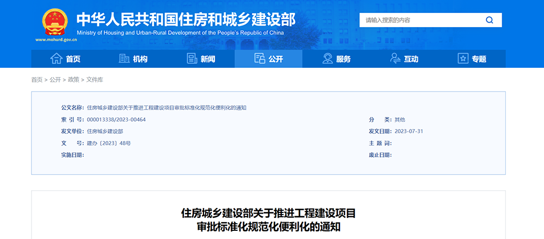Image resolution: width=544 pixels, height=239 pixels.
Task: Click the national emblem logo
Action: click(55, 22)
